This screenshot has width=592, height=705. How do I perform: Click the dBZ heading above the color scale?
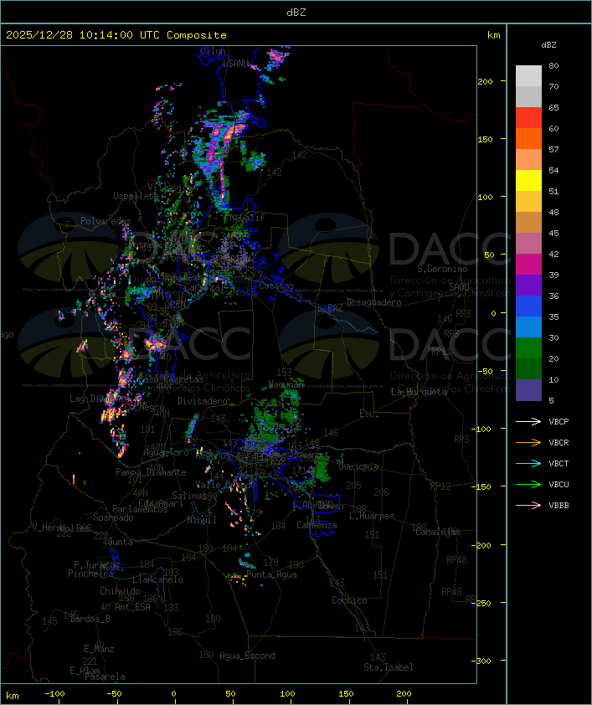[548, 45]
